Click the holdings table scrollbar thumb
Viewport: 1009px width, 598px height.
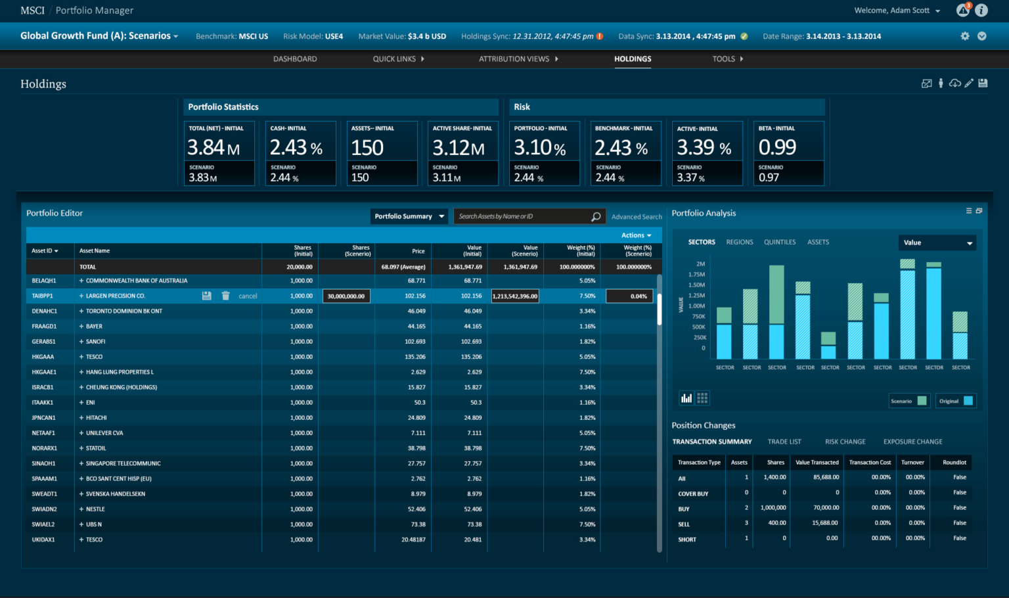659,310
